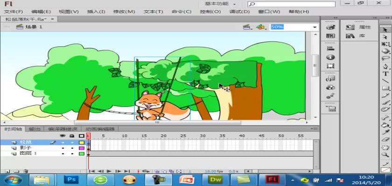
Task: Open the 控制(O) menu
Action: click(210, 12)
